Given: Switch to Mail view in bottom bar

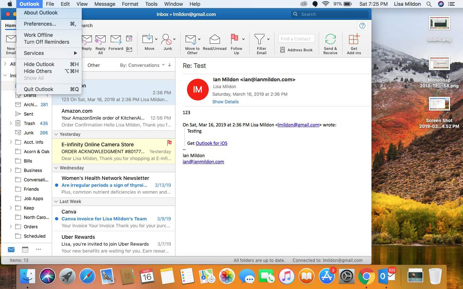Looking at the screenshot, I should tap(11, 249).
